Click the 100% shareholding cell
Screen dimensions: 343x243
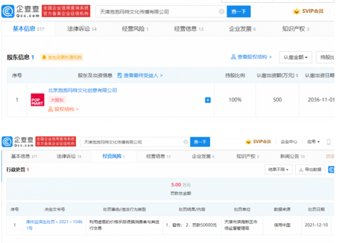point(235,100)
